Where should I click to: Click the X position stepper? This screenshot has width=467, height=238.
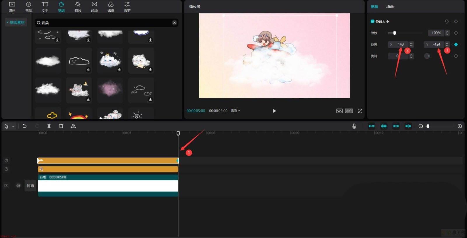(411, 44)
